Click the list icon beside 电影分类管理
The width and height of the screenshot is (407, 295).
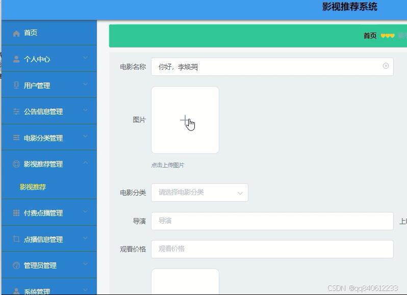click(x=16, y=138)
